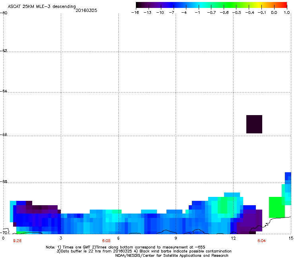Viewport: 294px width, 258px height.
Task: Click the isolated dark purple data square
Action: [x=254, y=124]
